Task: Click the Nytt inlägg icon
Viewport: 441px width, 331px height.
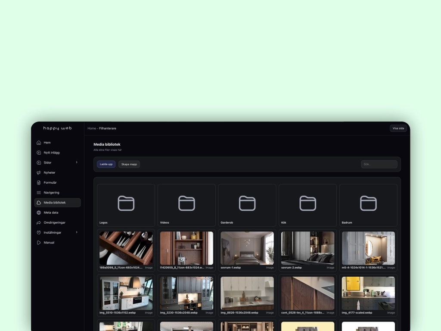Action: [x=39, y=153]
